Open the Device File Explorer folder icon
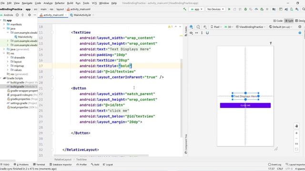The image size is (305, 171). [274, 9]
